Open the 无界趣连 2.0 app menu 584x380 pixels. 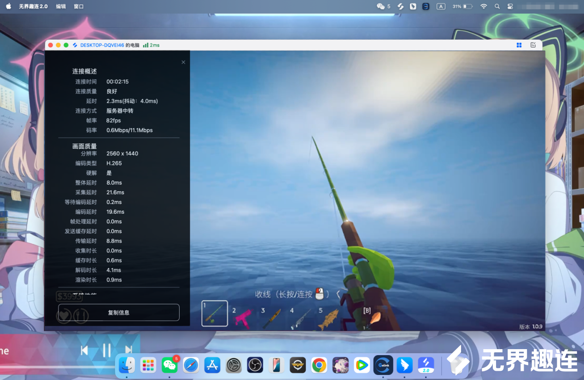click(33, 6)
